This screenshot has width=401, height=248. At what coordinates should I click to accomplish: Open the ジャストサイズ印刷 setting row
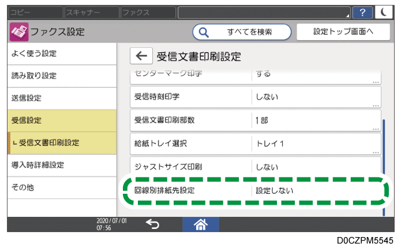pos(256,166)
